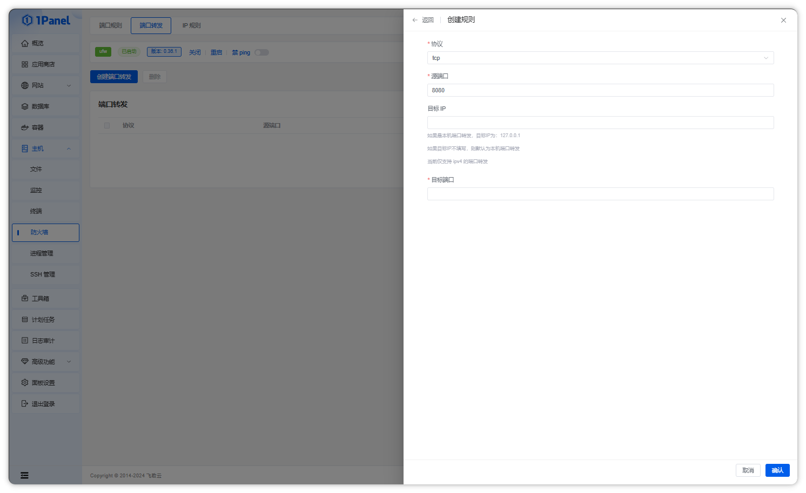Expand the advanced features menu chevron
Screen dimensions: 806x493
click(x=69, y=361)
